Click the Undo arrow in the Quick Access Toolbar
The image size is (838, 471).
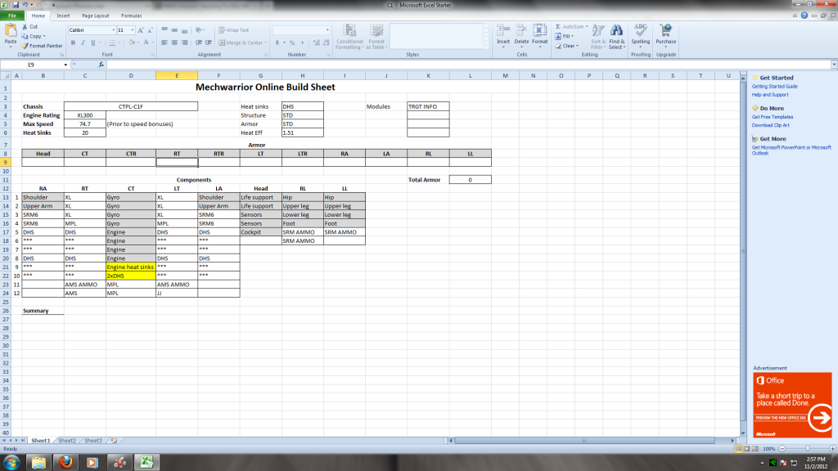click(x=25, y=5)
